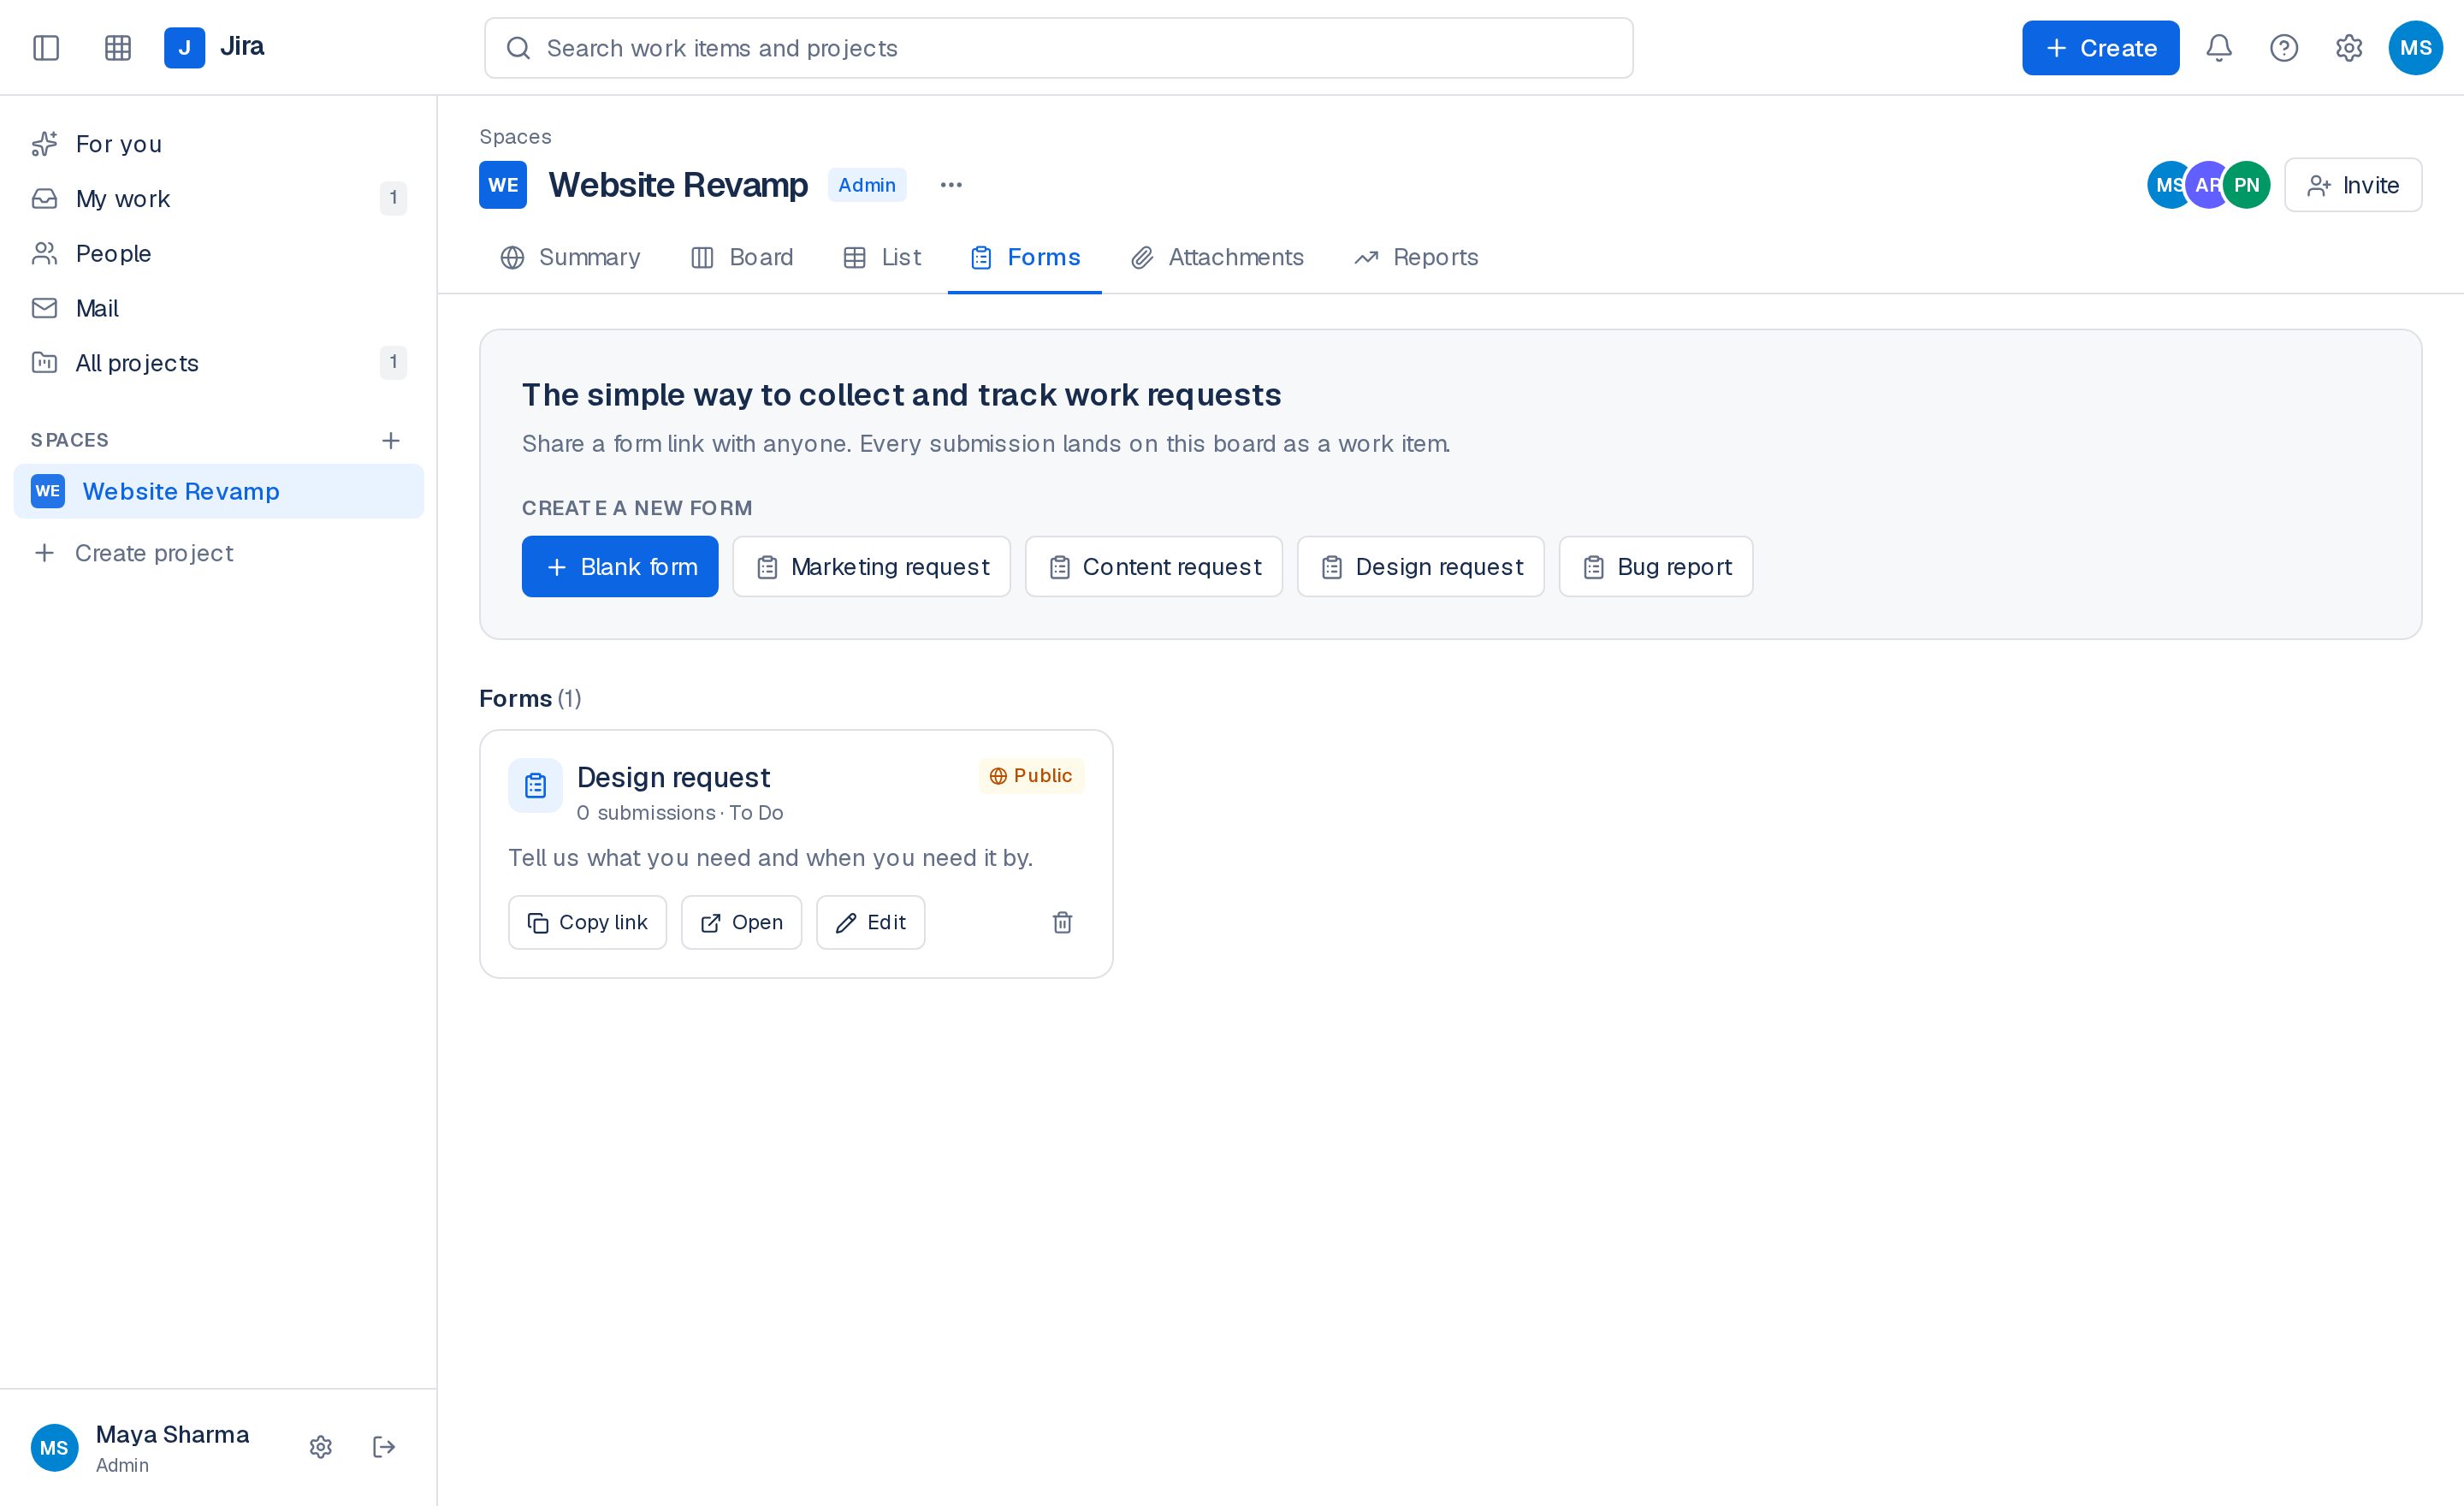
Task: Switch to the List tab
Action: (x=882, y=257)
